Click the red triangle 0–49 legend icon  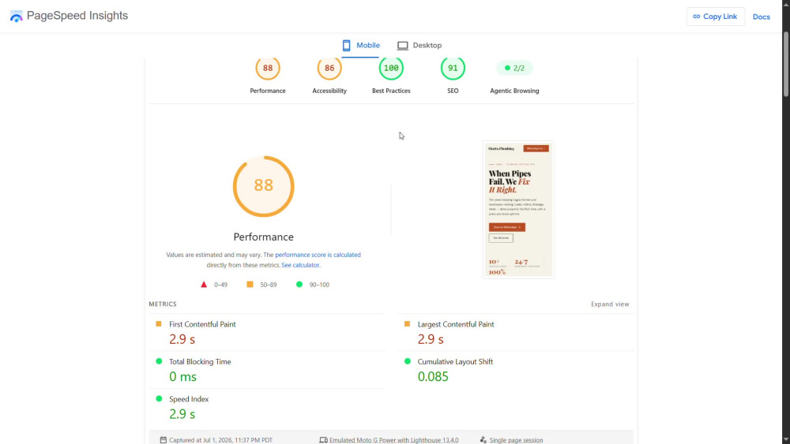point(204,285)
